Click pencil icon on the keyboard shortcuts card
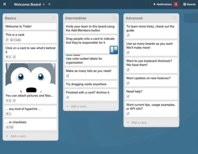 [x=128, y=70]
